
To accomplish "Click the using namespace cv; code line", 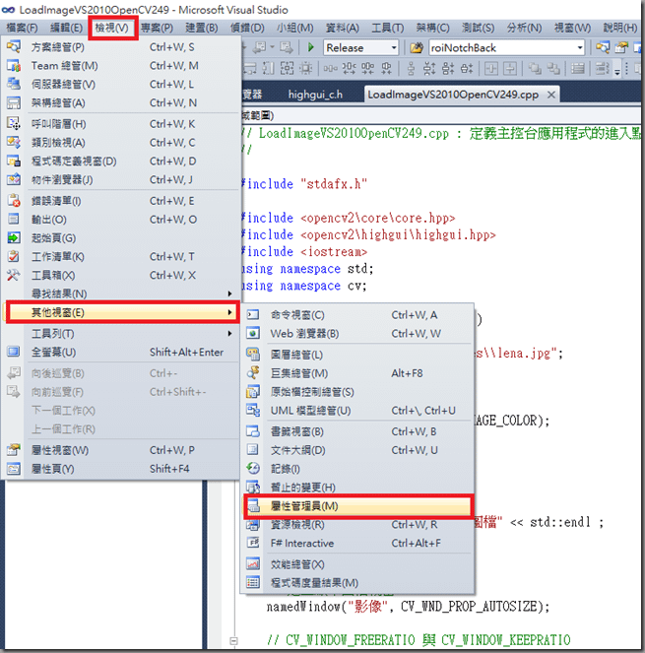I will (x=304, y=286).
